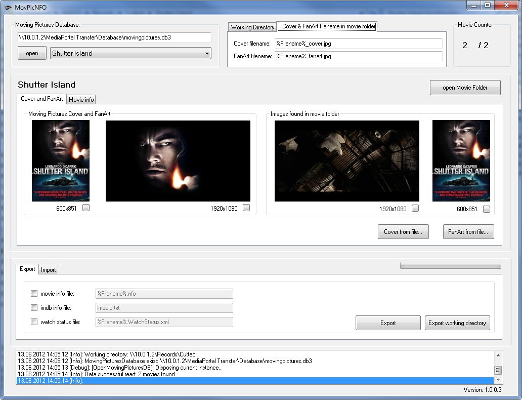522x400 pixels.
Task: Click the database path input field
Action: (x=114, y=37)
